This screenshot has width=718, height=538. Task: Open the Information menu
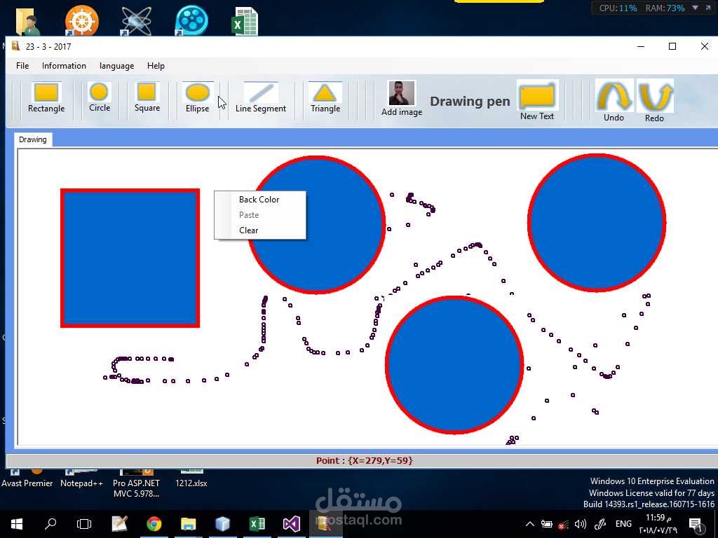point(64,66)
